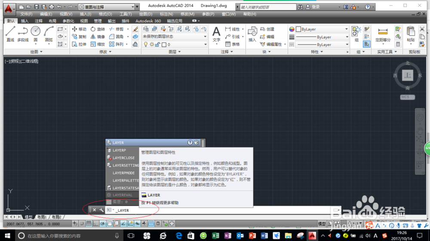Click the Mirror (镜像) tool

tap(98, 37)
